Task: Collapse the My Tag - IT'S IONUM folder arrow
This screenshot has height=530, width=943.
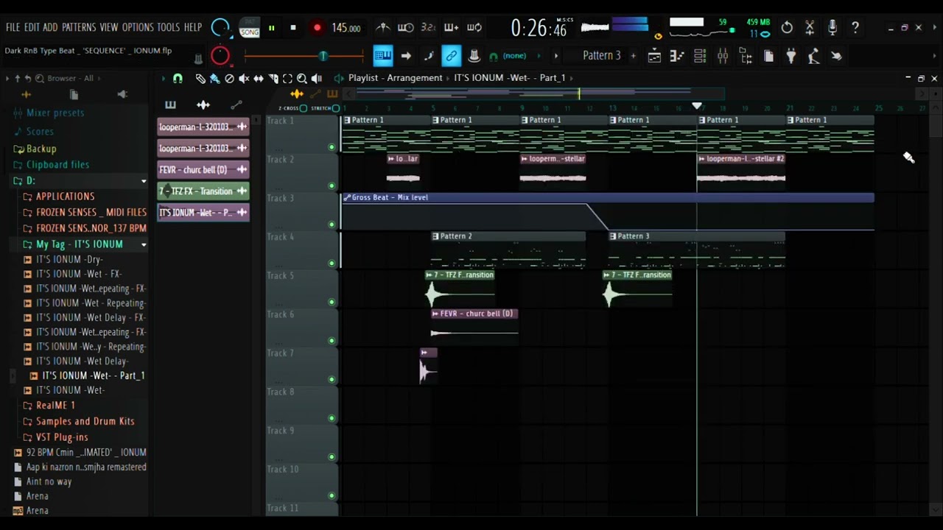Action: point(144,244)
